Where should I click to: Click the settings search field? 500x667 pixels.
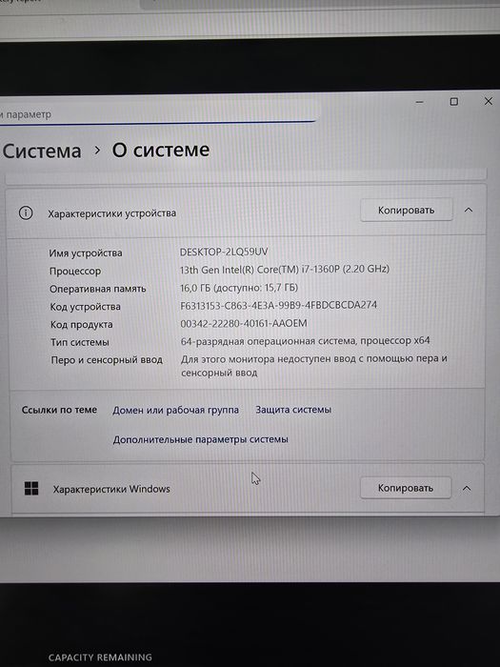(157, 113)
